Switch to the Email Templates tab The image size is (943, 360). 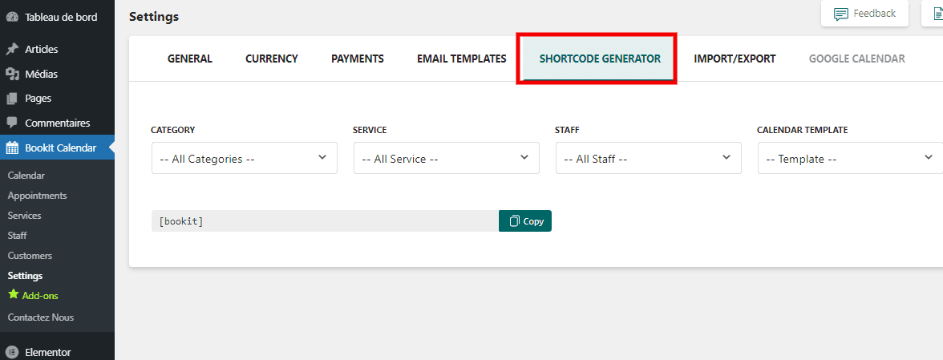click(x=461, y=59)
